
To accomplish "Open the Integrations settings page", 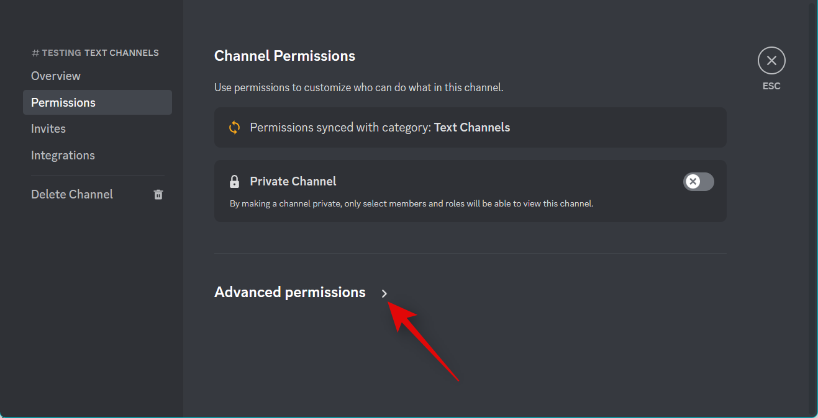I will 63,155.
